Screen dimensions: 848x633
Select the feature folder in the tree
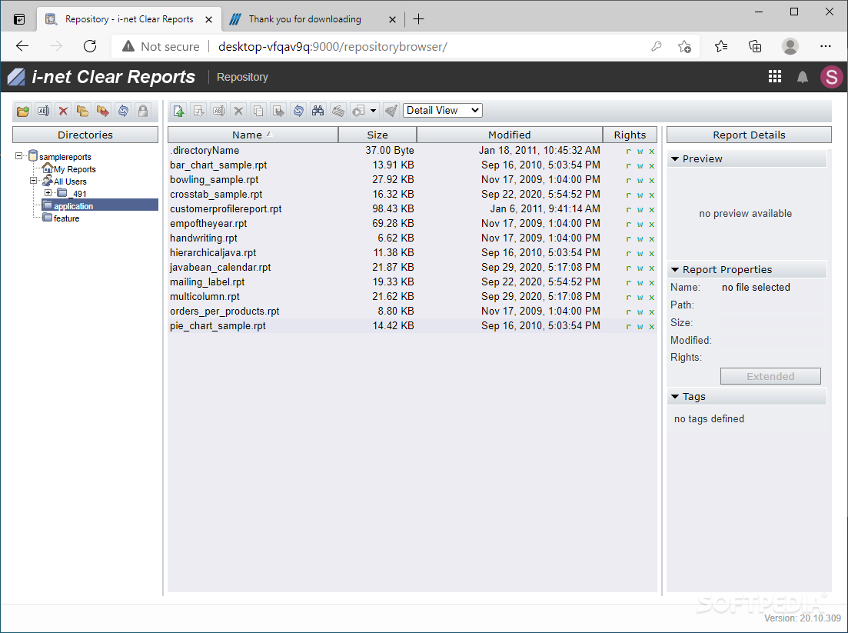pos(67,218)
